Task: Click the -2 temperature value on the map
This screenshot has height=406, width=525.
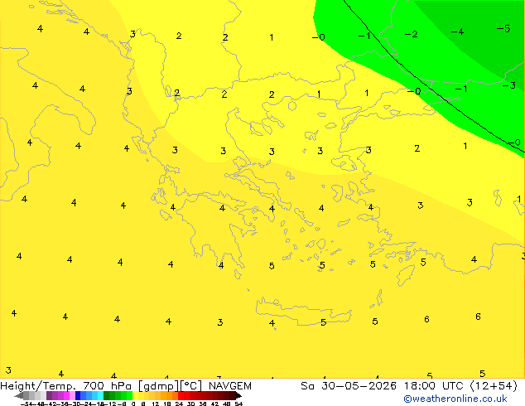Action: point(411,34)
